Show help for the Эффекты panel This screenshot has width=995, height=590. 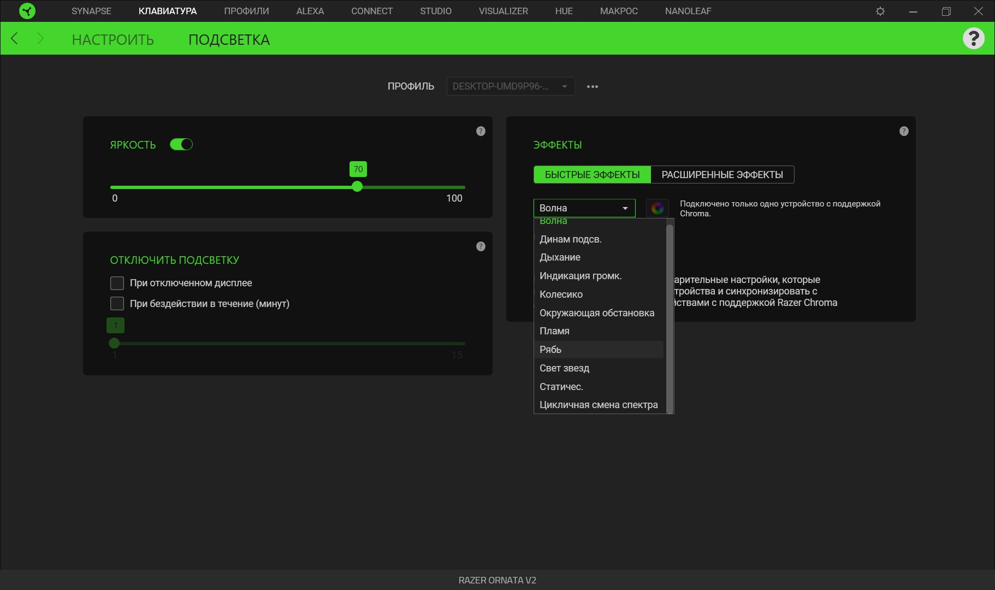(x=904, y=131)
